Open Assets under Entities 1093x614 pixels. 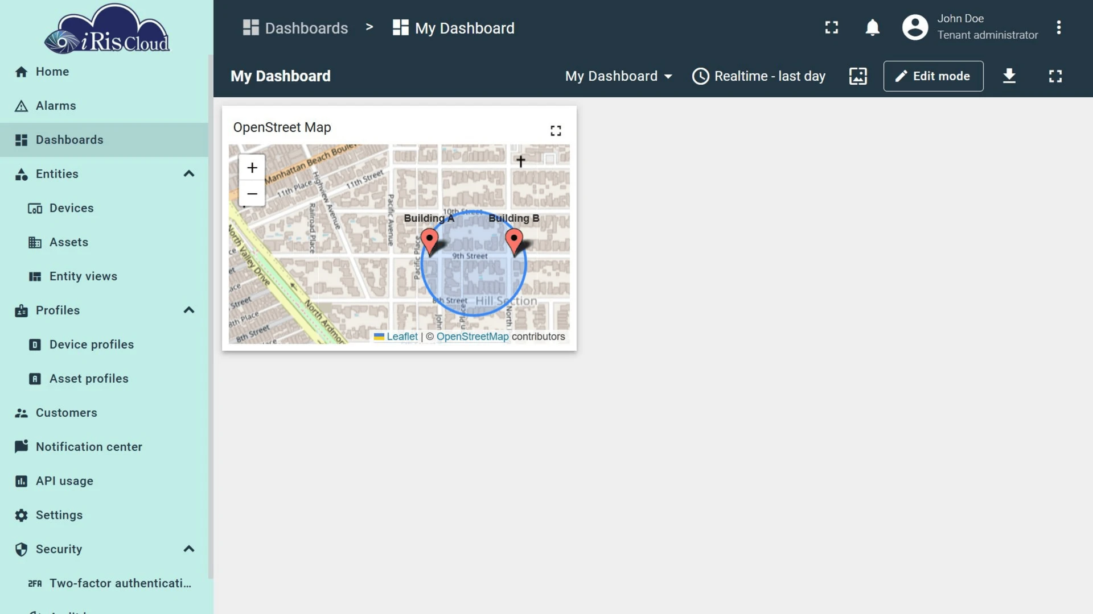[104, 242]
